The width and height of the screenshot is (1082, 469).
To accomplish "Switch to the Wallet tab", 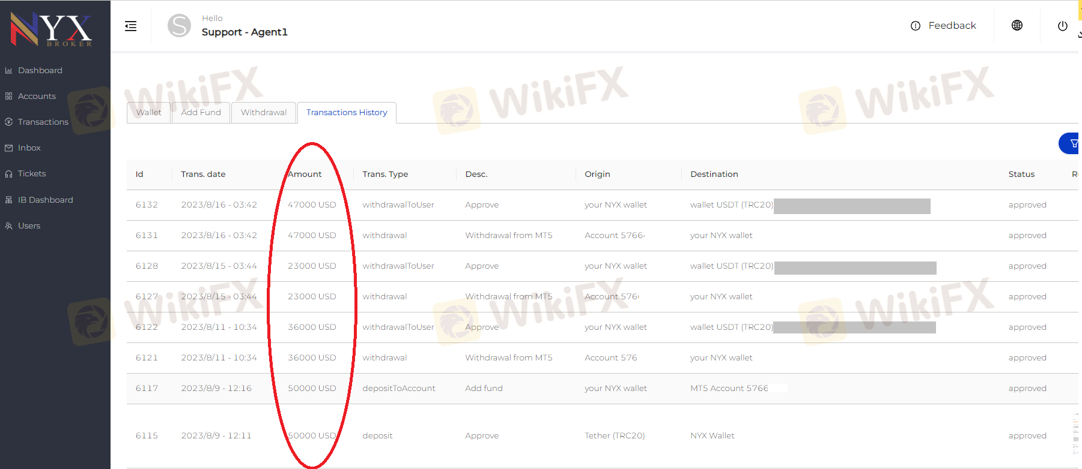I will [148, 112].
